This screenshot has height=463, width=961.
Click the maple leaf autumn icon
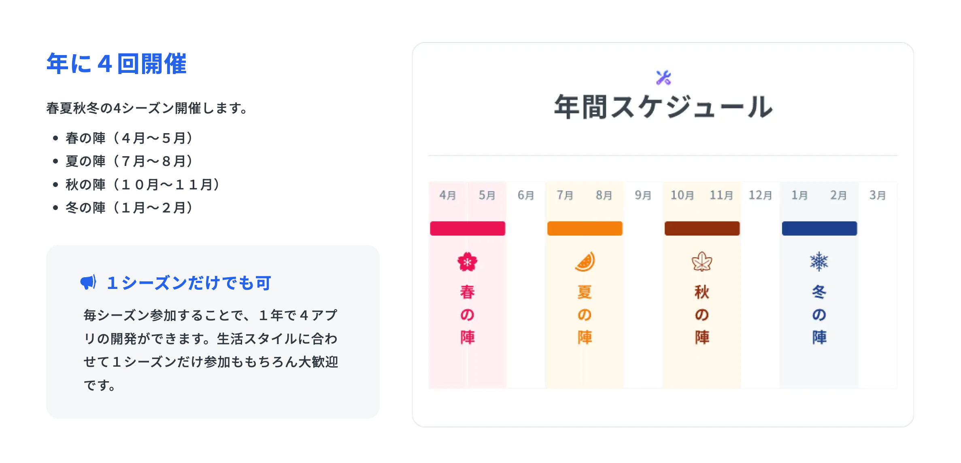click(702, 262)
